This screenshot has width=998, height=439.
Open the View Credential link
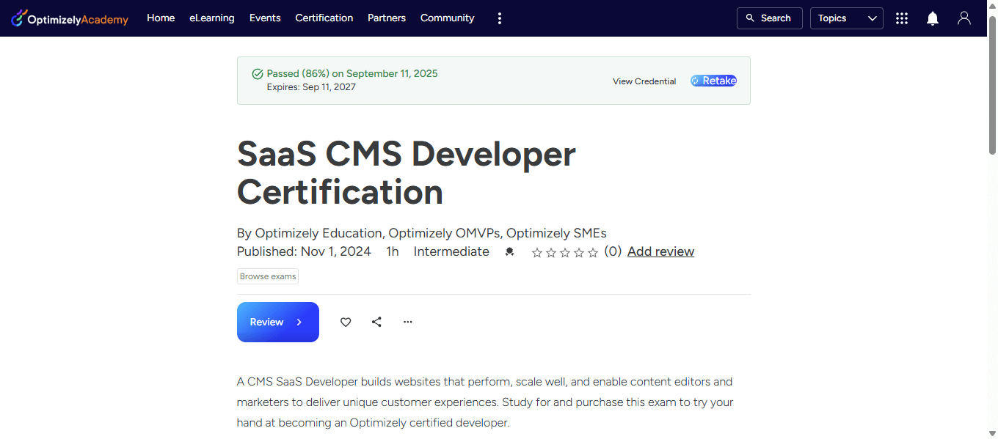(644, 81)
